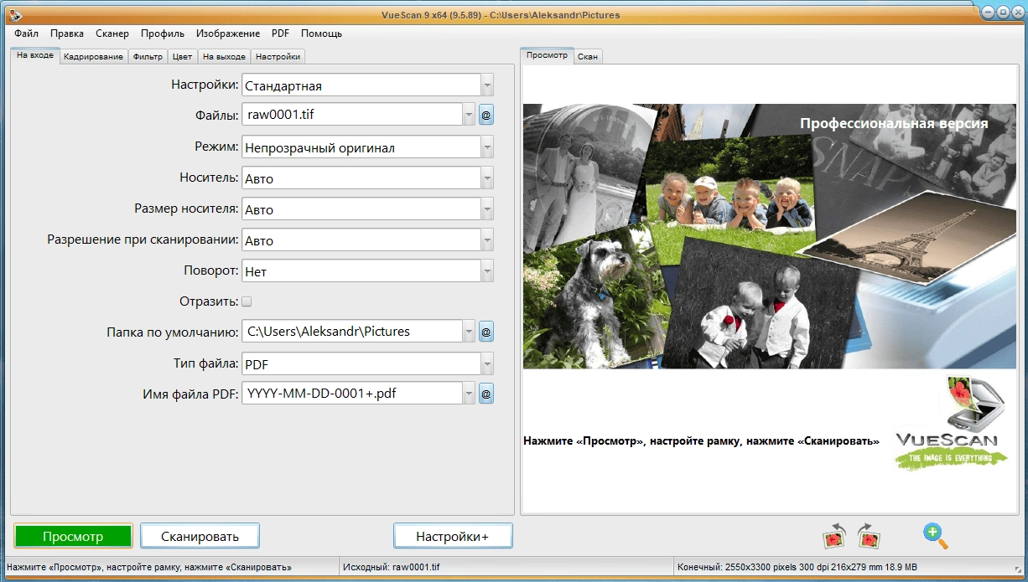Click the rotate left image icon

point(833,536)
